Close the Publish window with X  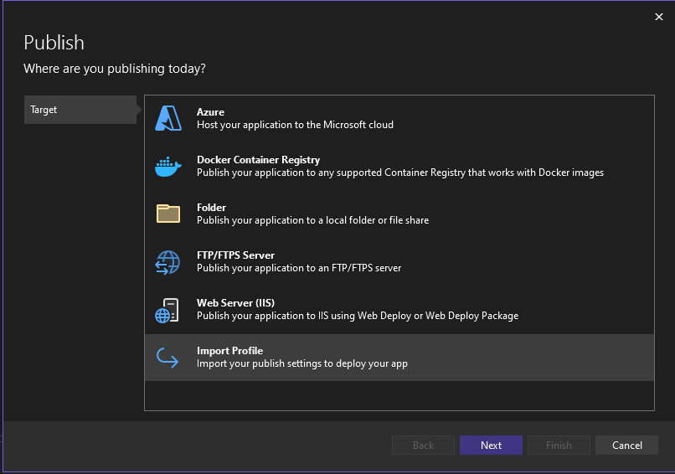(x=657, y=16)
